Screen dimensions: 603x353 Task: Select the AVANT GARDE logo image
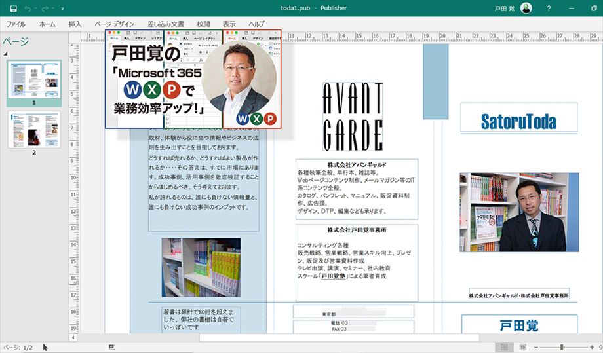pyautogui.click(x=353, y=117)
